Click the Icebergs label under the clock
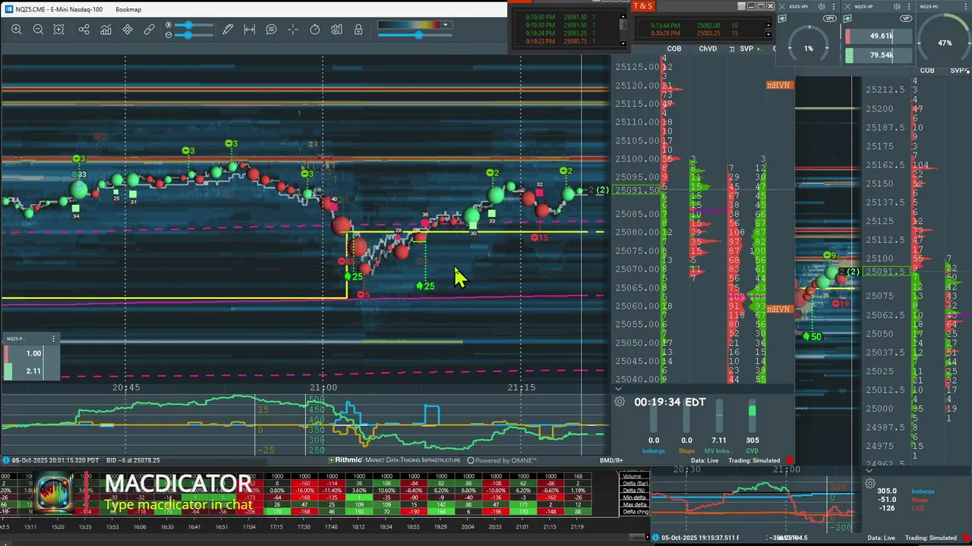 pos(654,451)
